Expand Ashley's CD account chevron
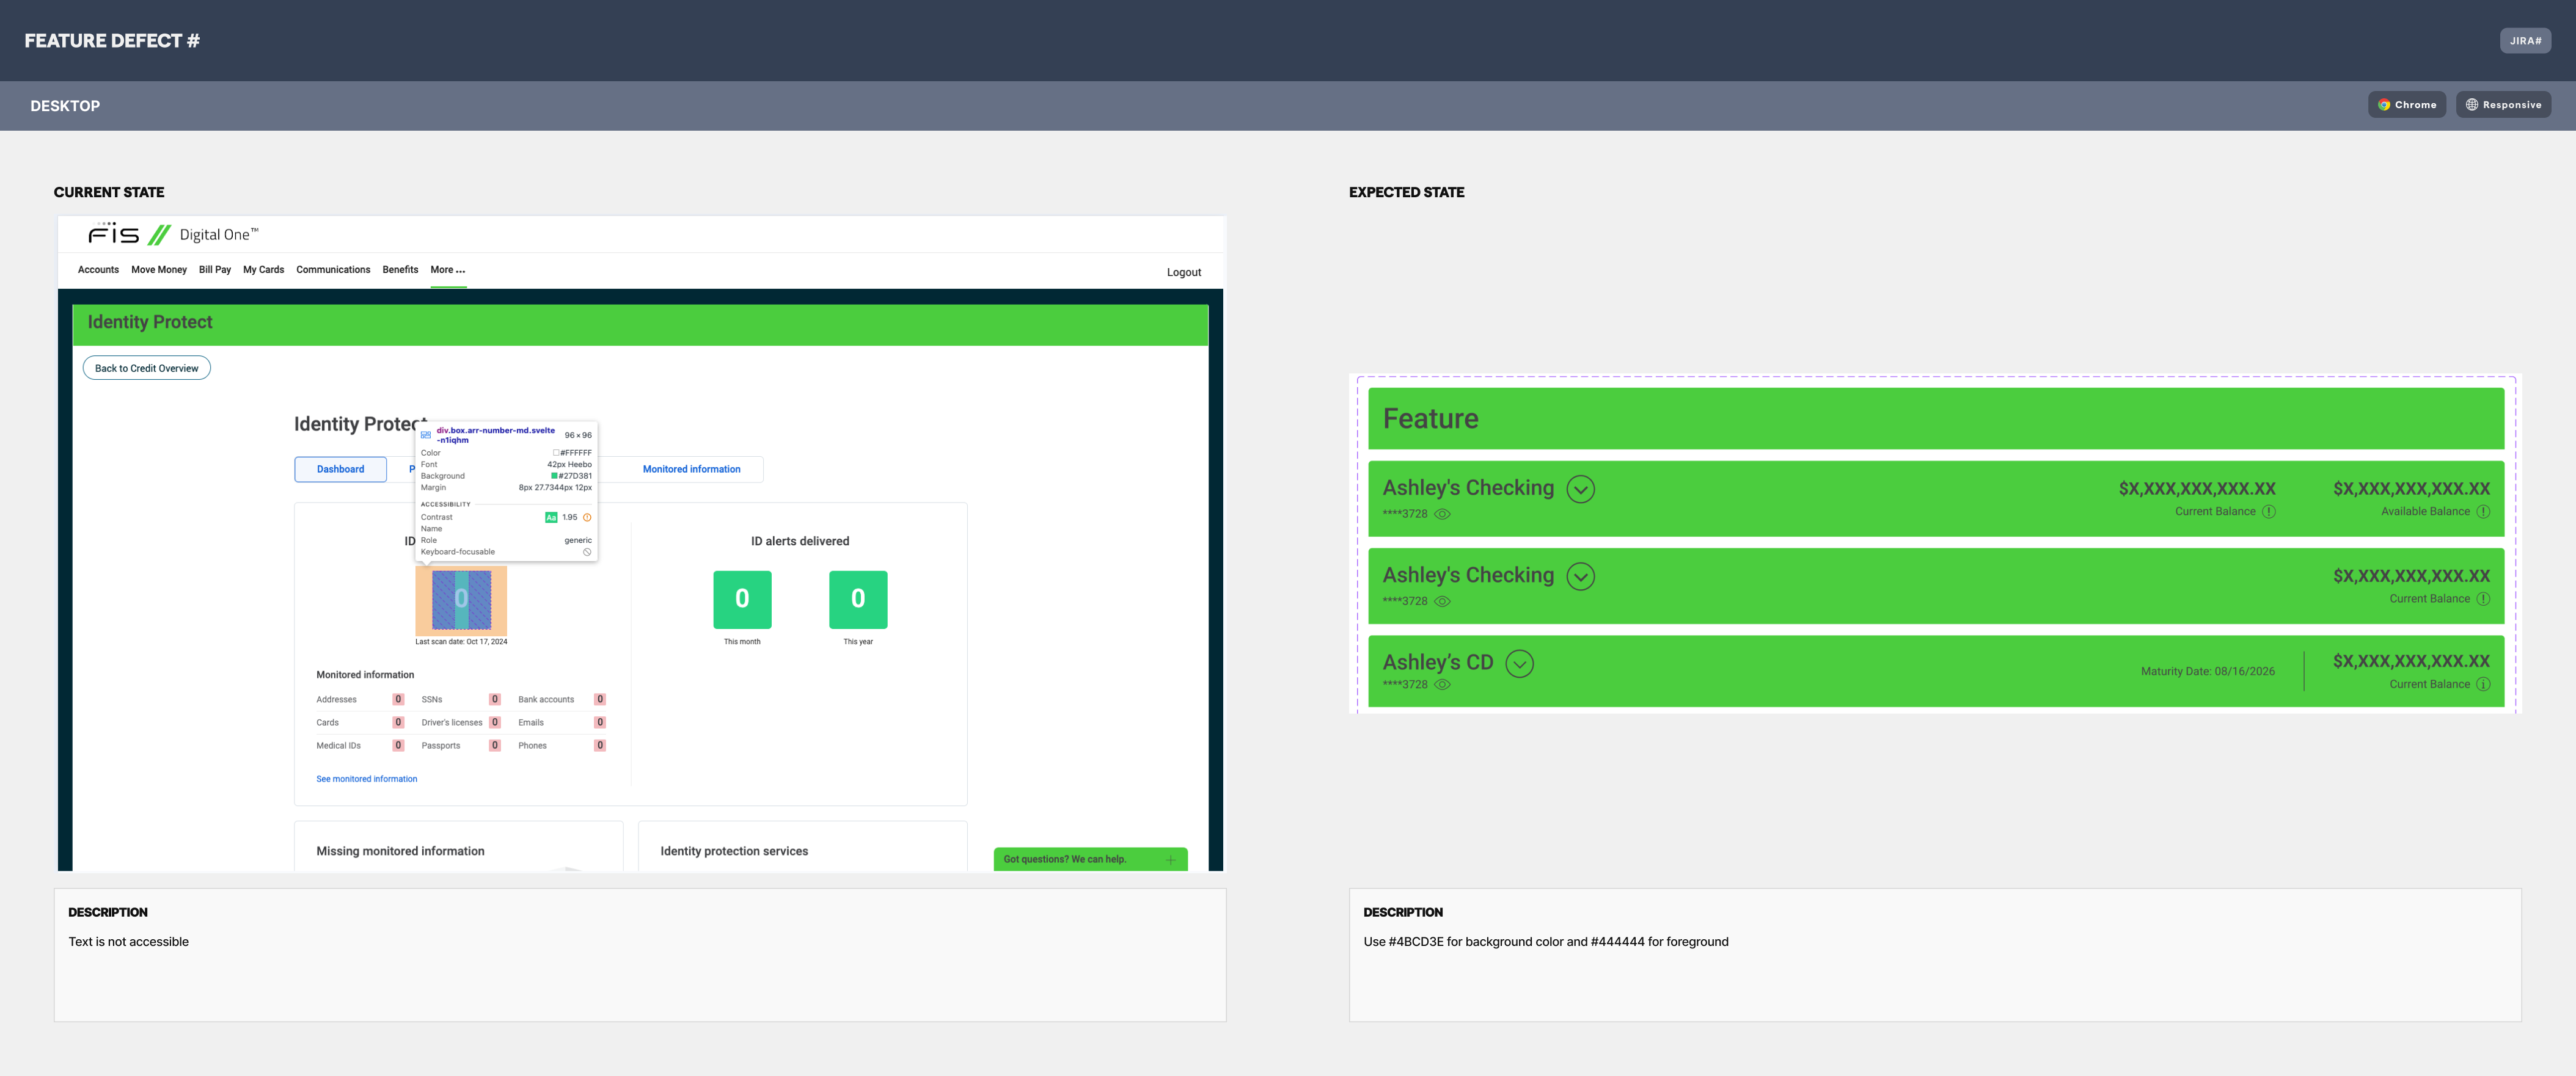The height and width of the screenshot is (1076, 2576). [1519, 663]
